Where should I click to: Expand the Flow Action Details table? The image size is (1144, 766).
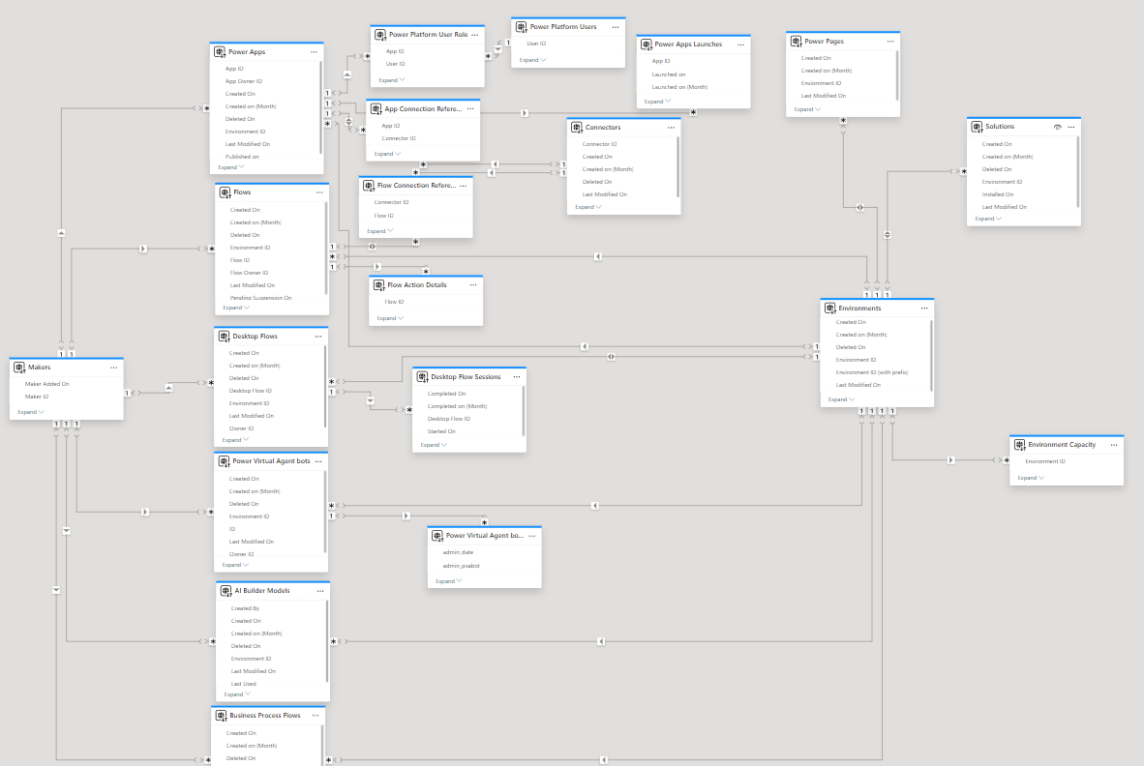tap(390, 318)
